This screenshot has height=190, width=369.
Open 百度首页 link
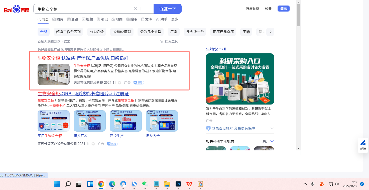pos(253,9)
